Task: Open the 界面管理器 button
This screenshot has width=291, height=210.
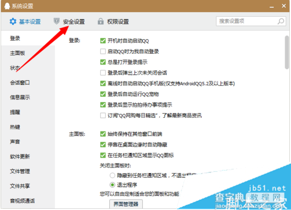Action: [x=126, y=204]
